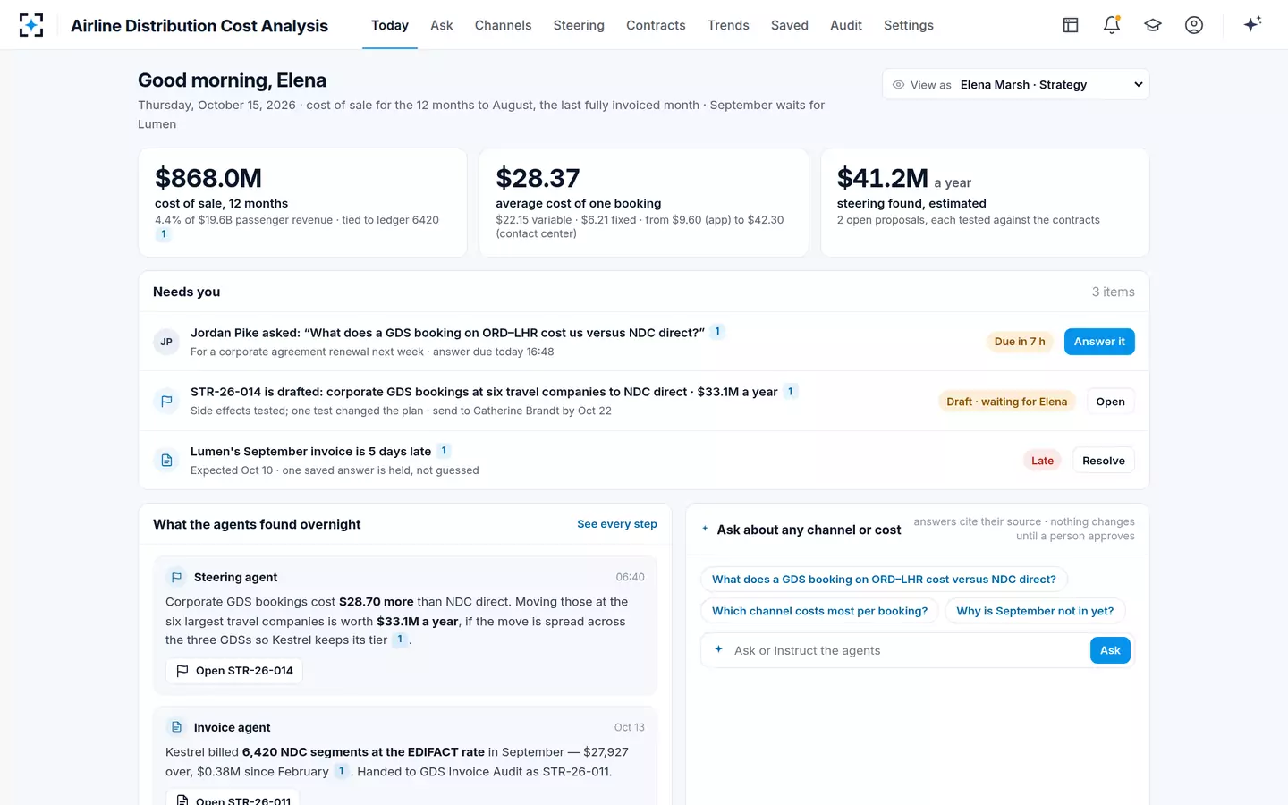
Task: Open the user account icon
Action: pos(1194,25)
